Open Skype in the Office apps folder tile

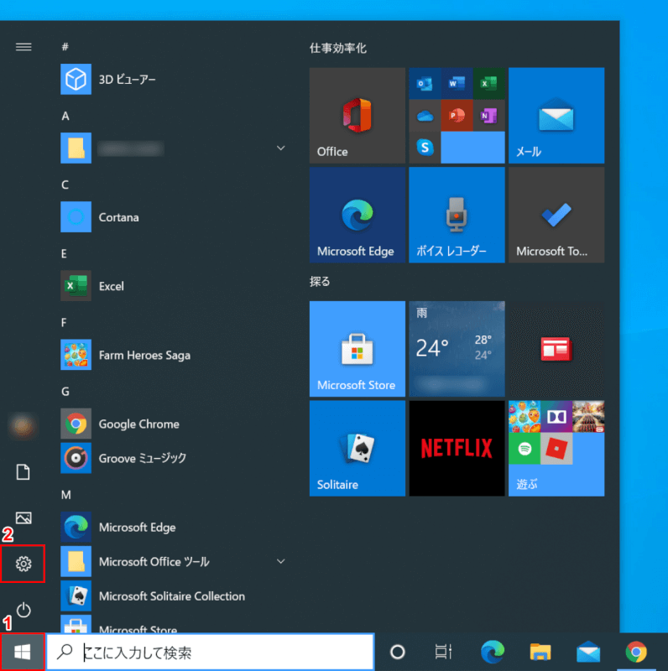[425, 148]
